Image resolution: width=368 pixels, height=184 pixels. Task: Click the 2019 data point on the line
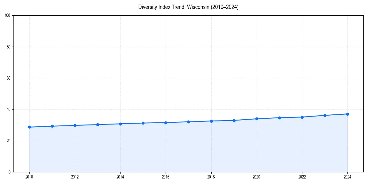(x=234, y=120)
